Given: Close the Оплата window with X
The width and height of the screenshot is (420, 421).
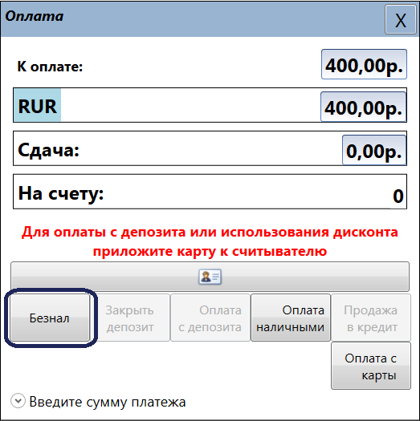Looking at the screenshot, I should (401, 19).
